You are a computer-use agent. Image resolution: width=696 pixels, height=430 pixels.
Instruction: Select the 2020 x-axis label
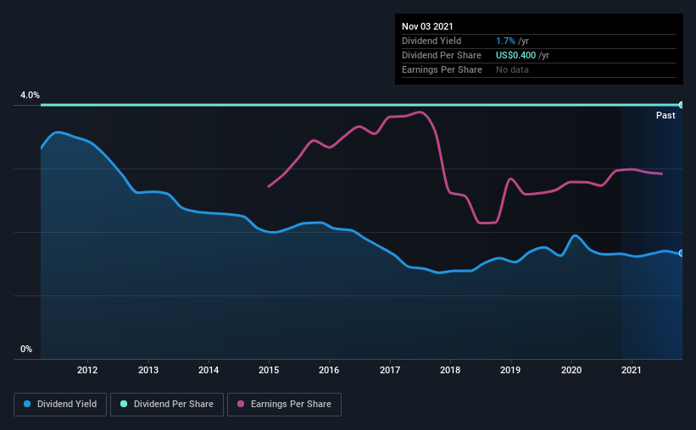(x=571, y=370)
